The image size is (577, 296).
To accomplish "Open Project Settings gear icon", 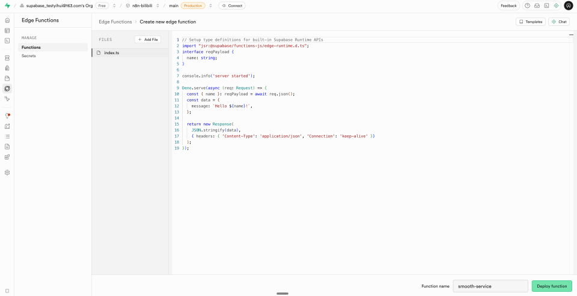I will coord(7,172).
